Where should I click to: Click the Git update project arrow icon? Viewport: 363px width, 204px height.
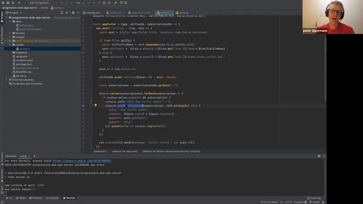pos(83,3)
